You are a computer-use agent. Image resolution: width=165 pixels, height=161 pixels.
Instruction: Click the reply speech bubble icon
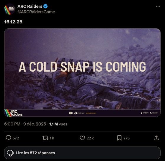(x=8, y=138)
